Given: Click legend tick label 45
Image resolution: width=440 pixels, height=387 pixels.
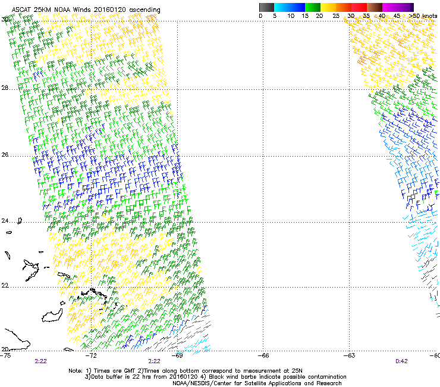Looking at the screenshot, I should pyautogui.click(x=397, y=16).
